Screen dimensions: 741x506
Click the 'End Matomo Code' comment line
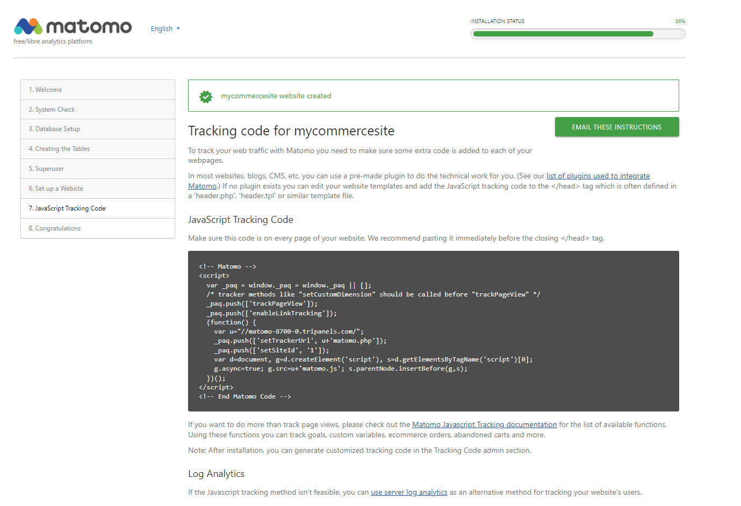pos(245,396)
